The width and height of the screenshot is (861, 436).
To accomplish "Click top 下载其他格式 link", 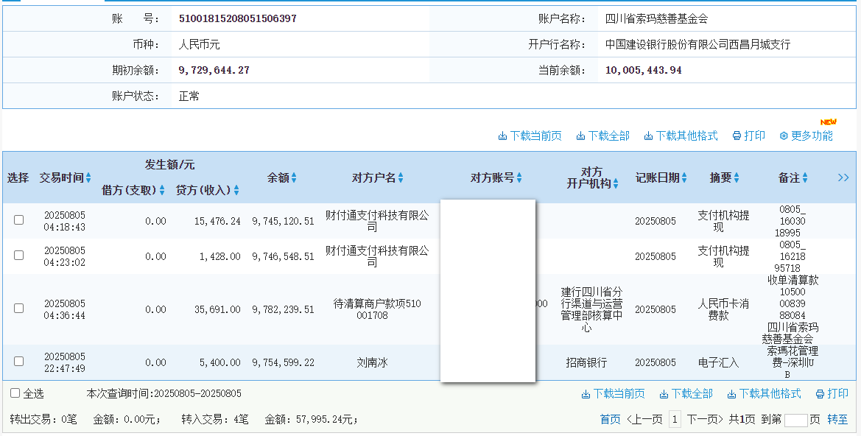I will [681, 136].
